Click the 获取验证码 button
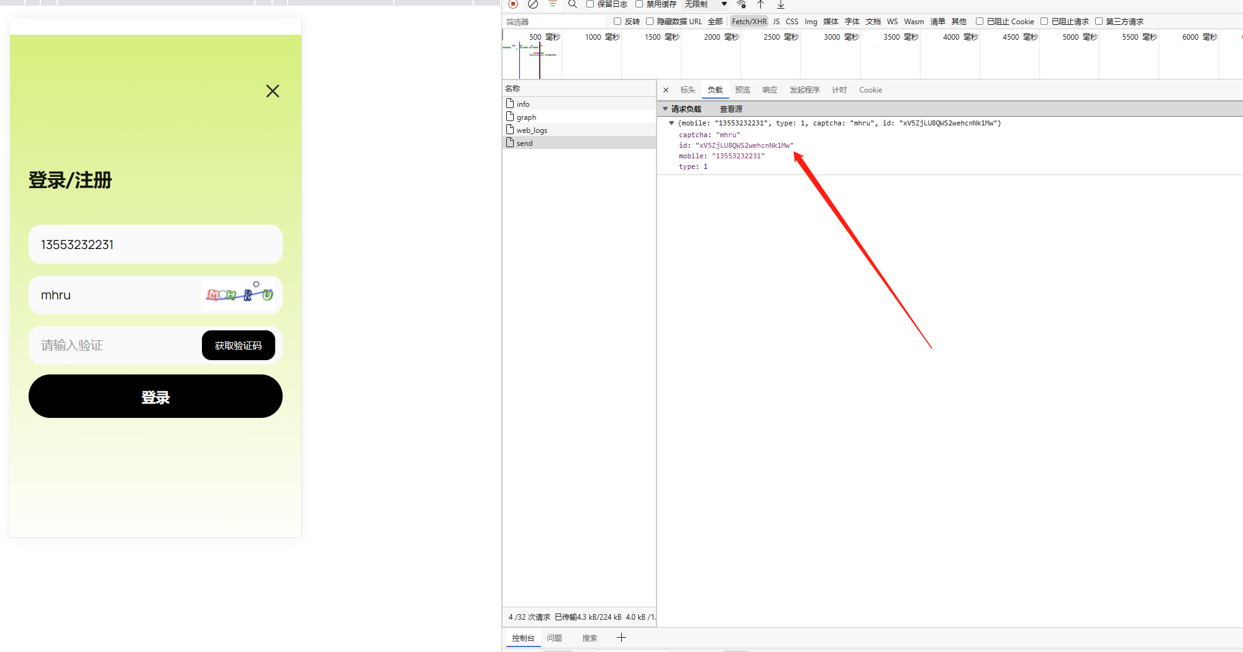This screenshot has width=1243, height=652. tap(239, 345)
